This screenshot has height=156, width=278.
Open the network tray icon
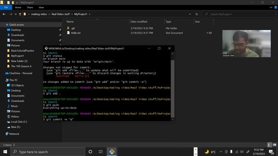pyautogui.click(x=236, y=152)
